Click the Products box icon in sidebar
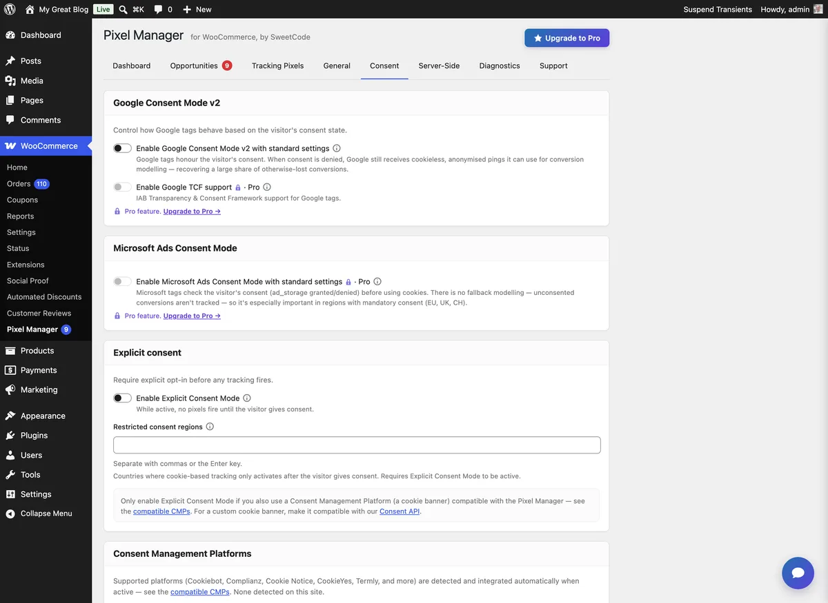The height and width of the screenshot is (603, 828). tap(10, 351)
